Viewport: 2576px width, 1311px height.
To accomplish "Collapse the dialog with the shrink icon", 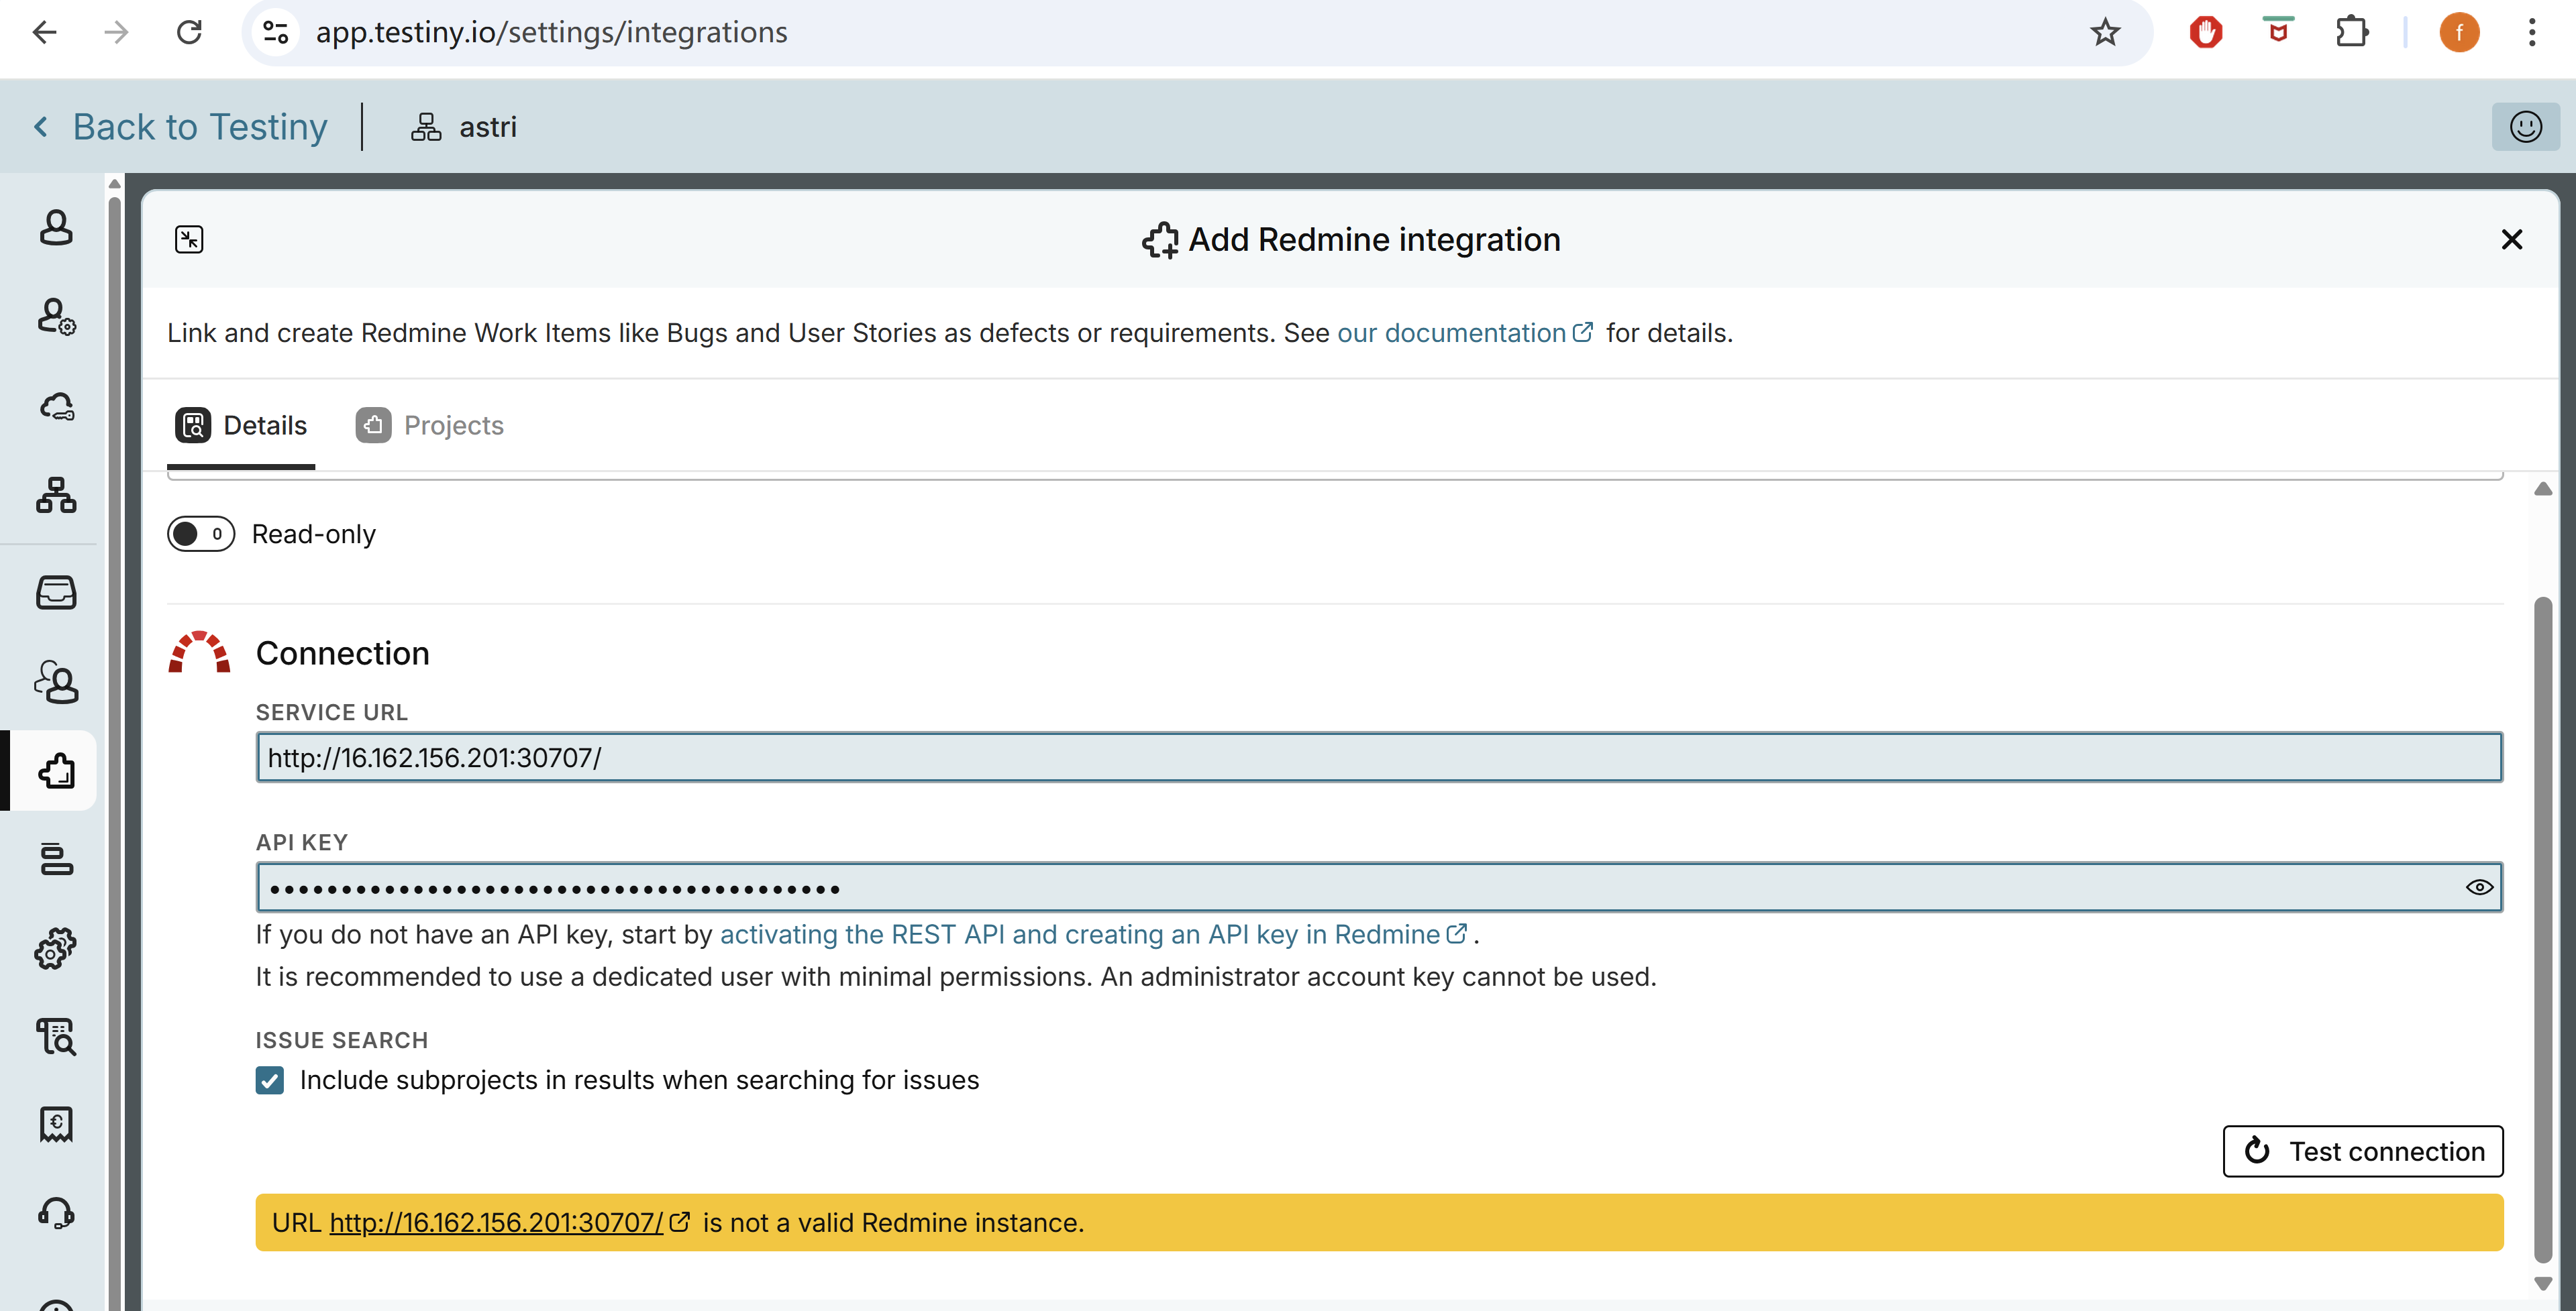I will point(189,239).
